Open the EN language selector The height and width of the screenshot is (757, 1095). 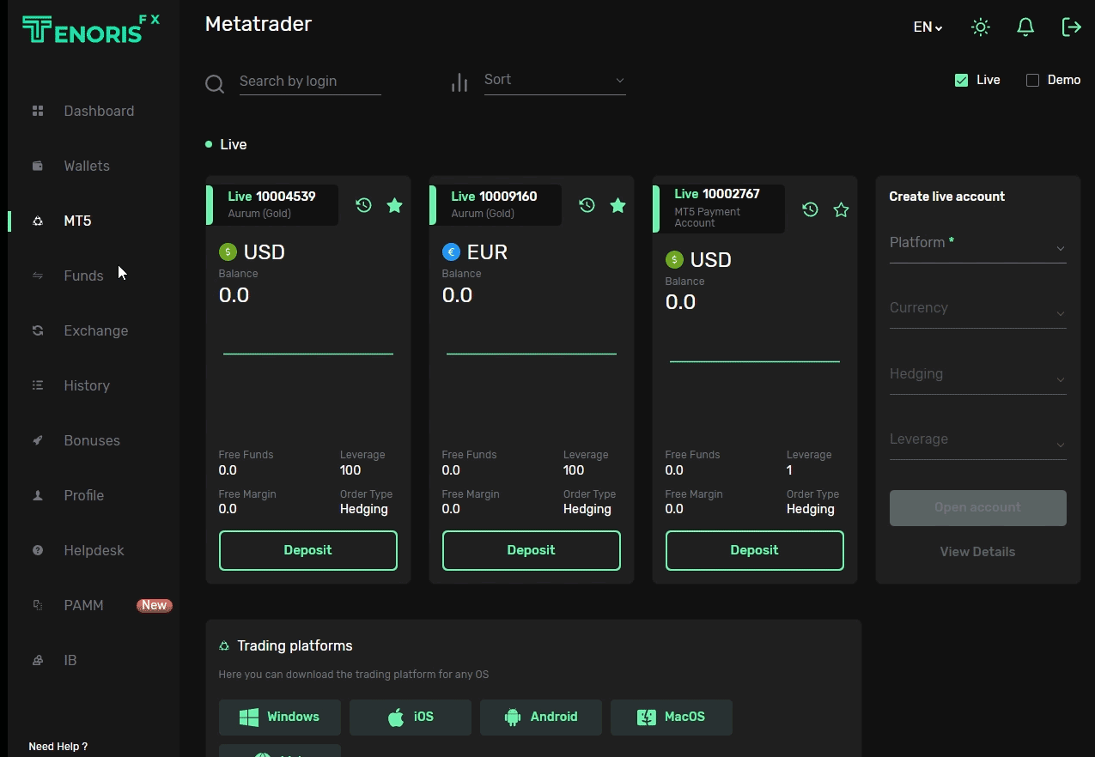(x=927, y=27)
